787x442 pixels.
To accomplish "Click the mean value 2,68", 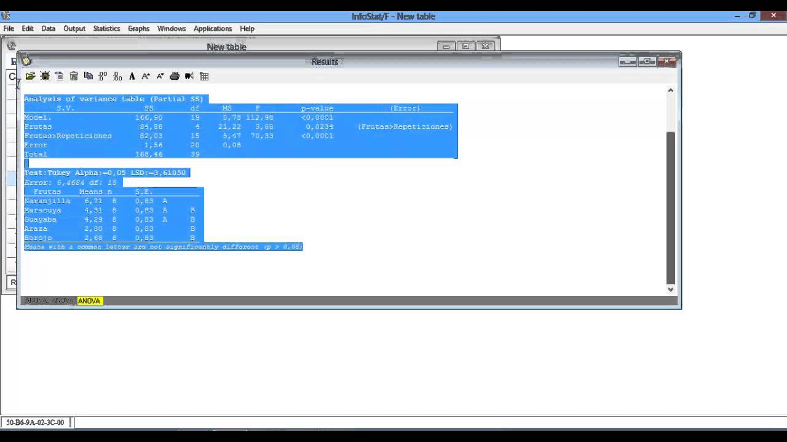I will click(93, 238).
